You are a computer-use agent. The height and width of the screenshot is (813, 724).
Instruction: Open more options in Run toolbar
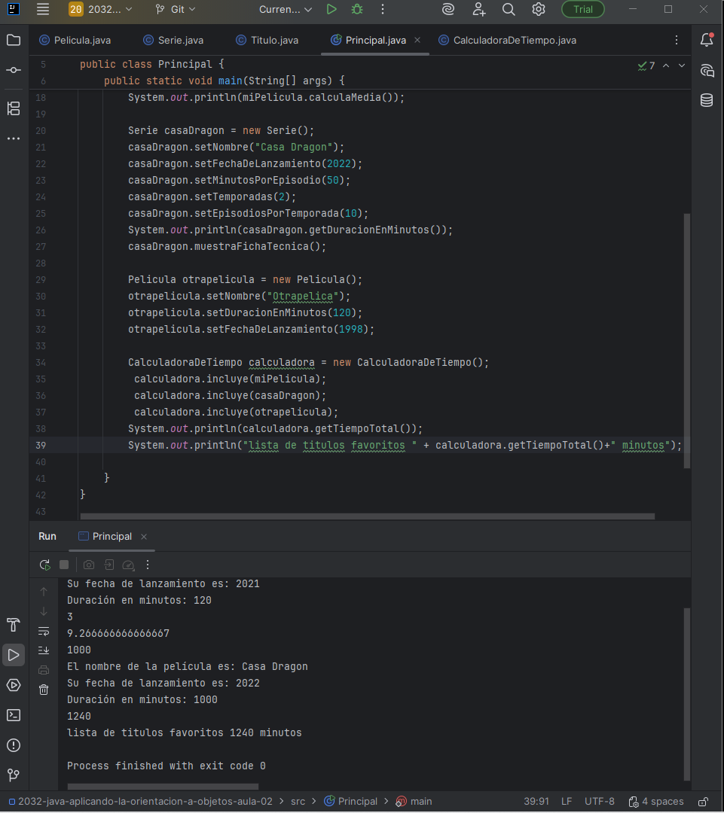[x=148, y=565]
